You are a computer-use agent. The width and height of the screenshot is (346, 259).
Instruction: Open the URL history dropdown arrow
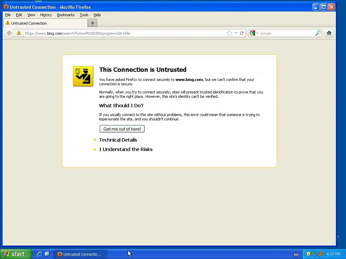point(236,33)
